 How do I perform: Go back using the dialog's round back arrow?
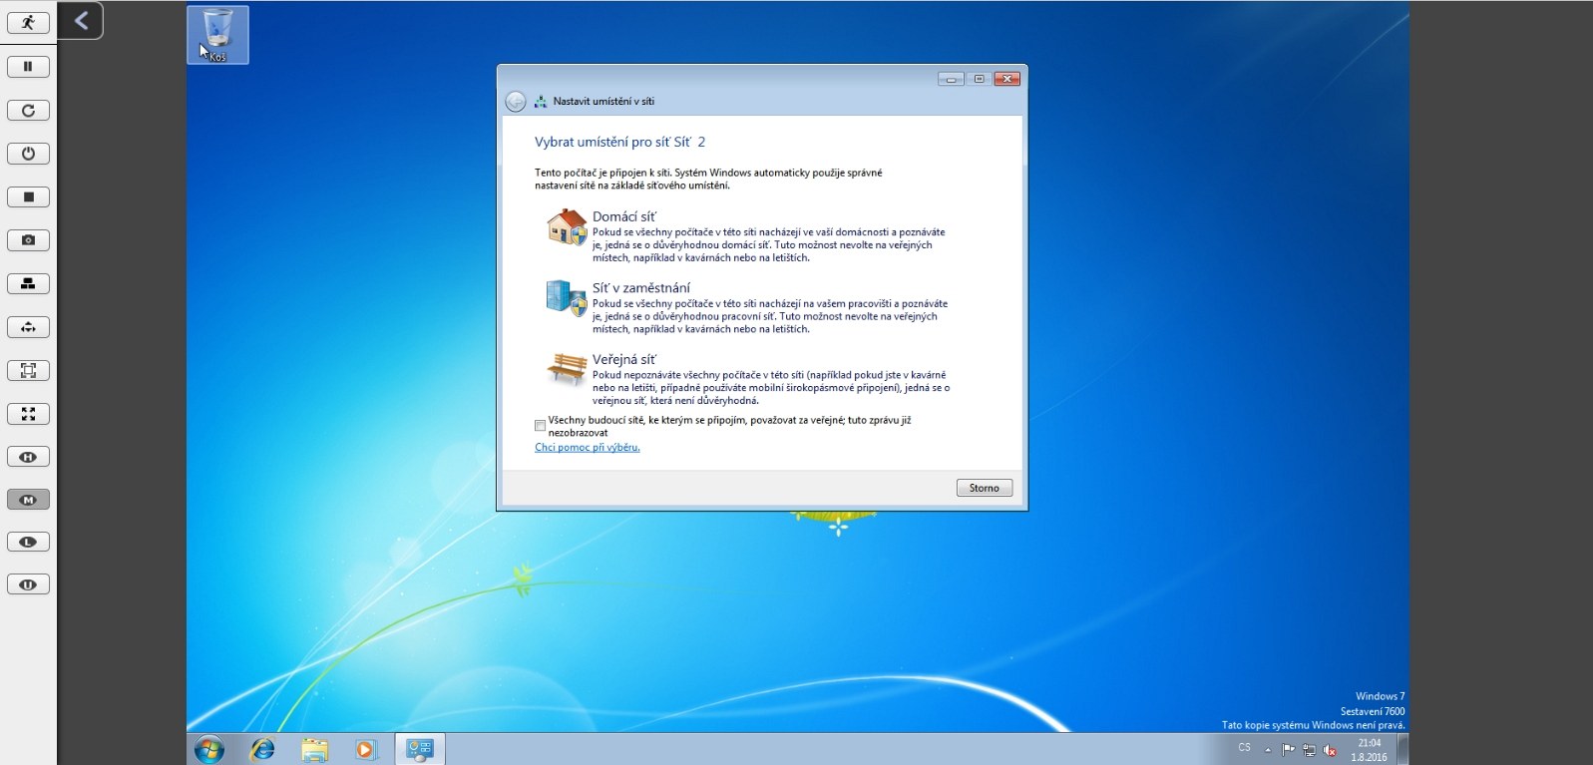(516, 101)
